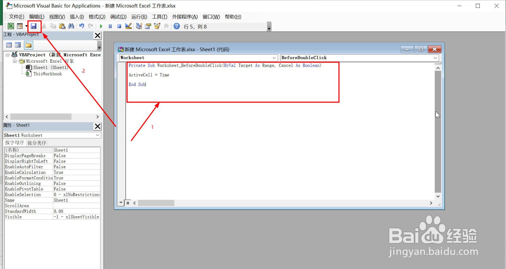Viewport: 506px width, 269px height.
Task: Select ThisWorkbook in project tree
Action: tap(48, 74)
